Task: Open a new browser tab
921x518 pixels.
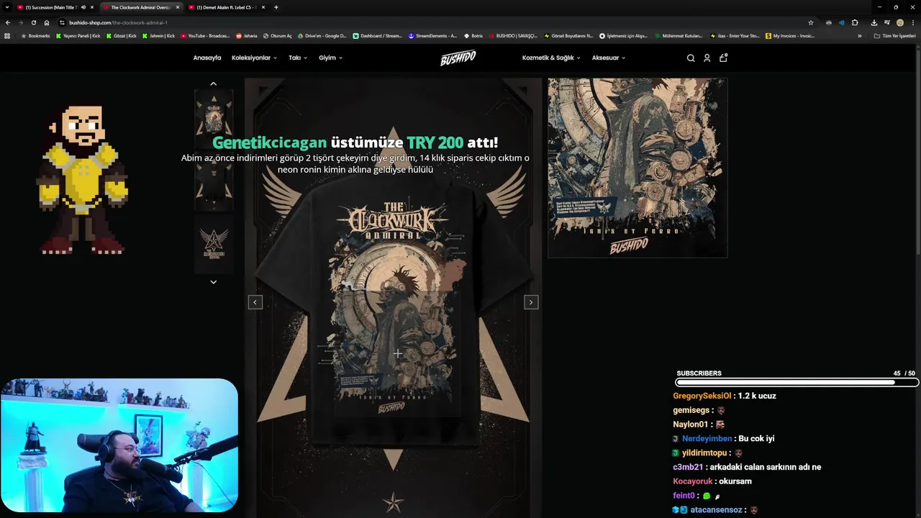Action: [276, 7]
